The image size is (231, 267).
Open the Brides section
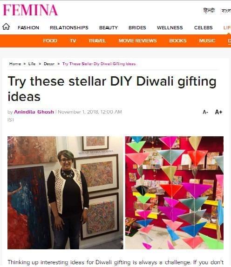tap(137, 27)
